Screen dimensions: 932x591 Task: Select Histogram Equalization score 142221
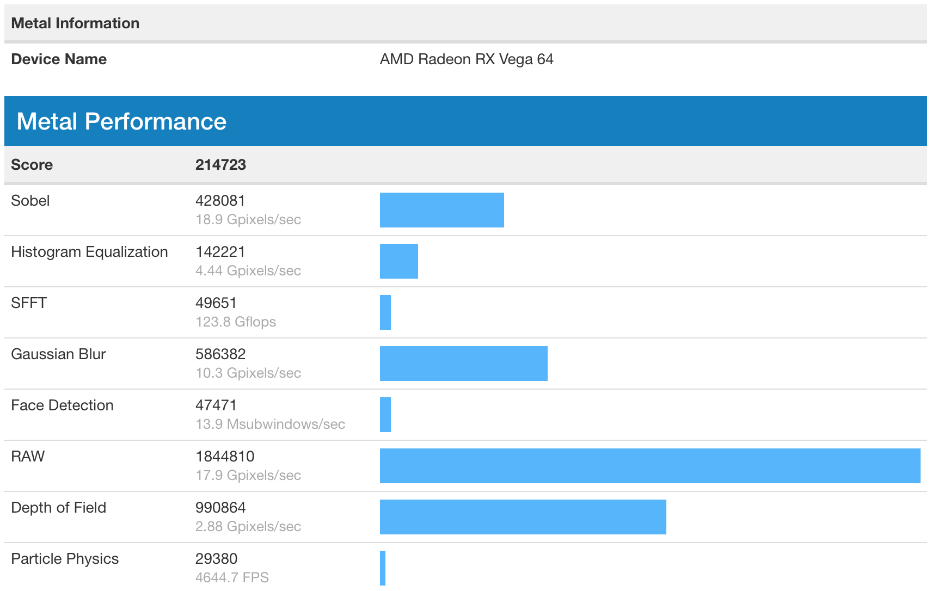(x=220, y=252)
